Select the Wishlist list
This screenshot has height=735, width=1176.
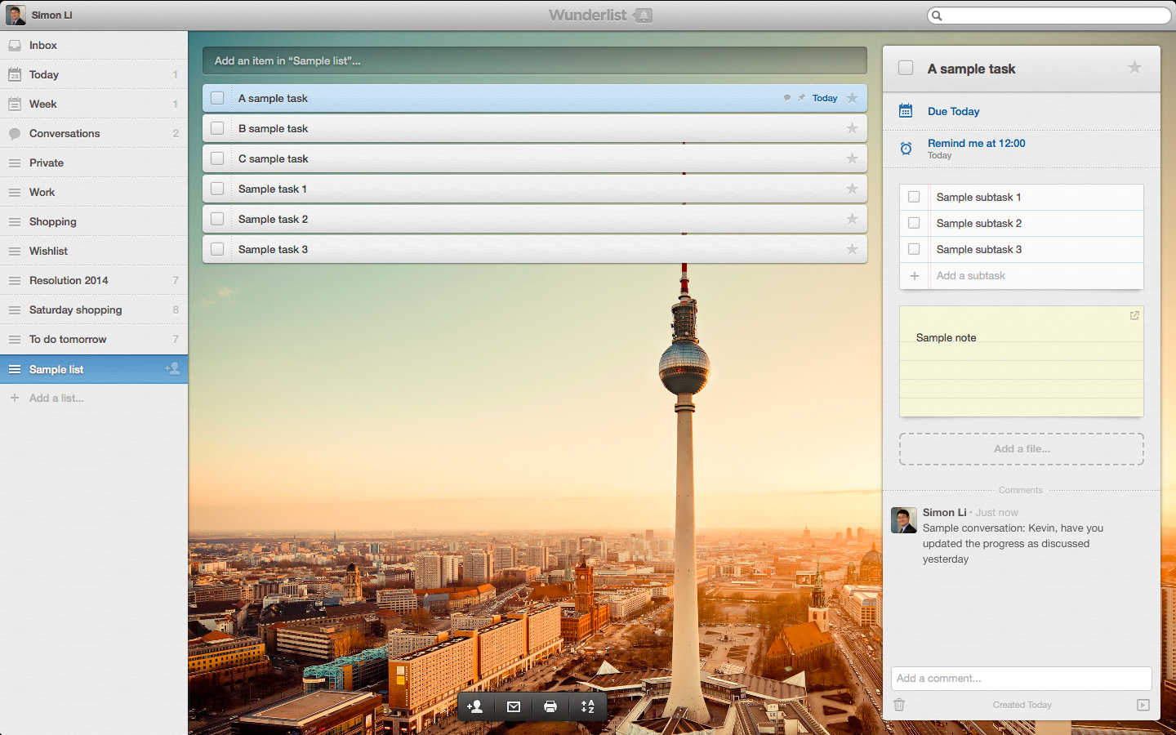[94, 252]
